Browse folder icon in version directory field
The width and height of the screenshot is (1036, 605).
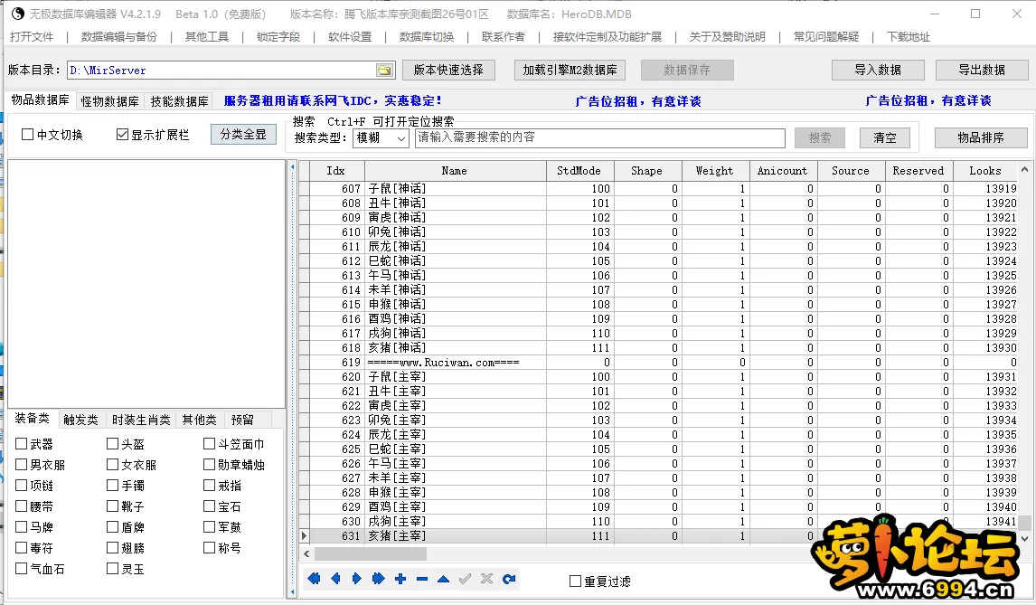point(384,71)
